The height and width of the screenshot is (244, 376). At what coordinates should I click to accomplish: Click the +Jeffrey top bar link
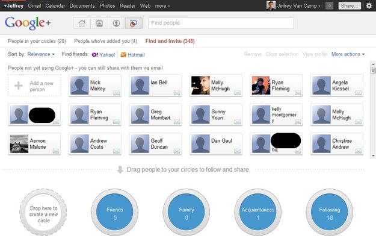(14, 6)
